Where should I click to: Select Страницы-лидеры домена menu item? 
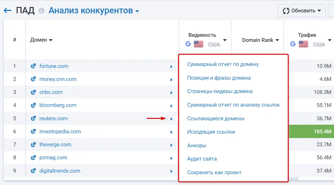[220, 91]
